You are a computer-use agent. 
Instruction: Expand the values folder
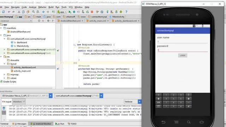[x=5, y=78]
